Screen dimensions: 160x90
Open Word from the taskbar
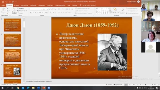coord(38,88)
